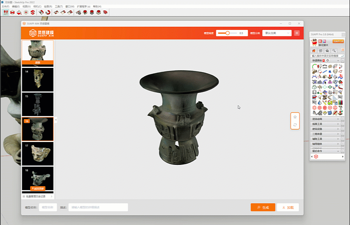
Task: Expand the 建筑设施 section in SUAPP panel
Action: tap(326, 128)
